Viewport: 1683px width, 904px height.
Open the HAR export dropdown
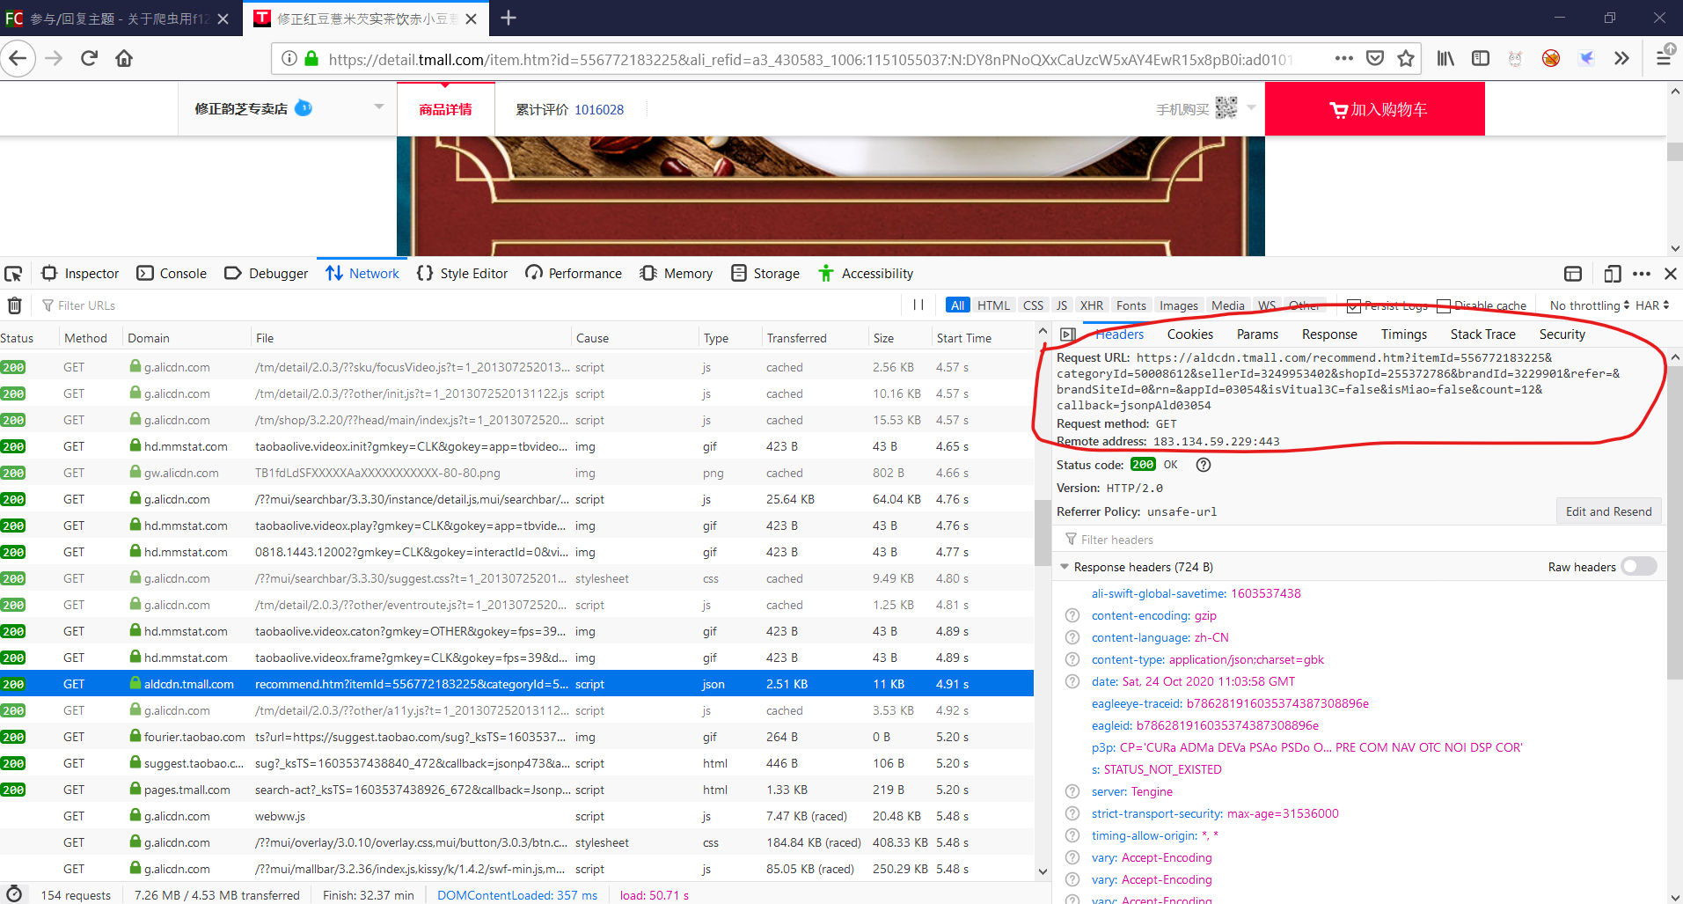[1652, 305]
